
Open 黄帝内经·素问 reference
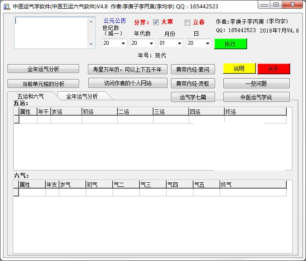[x=193, y=69]
